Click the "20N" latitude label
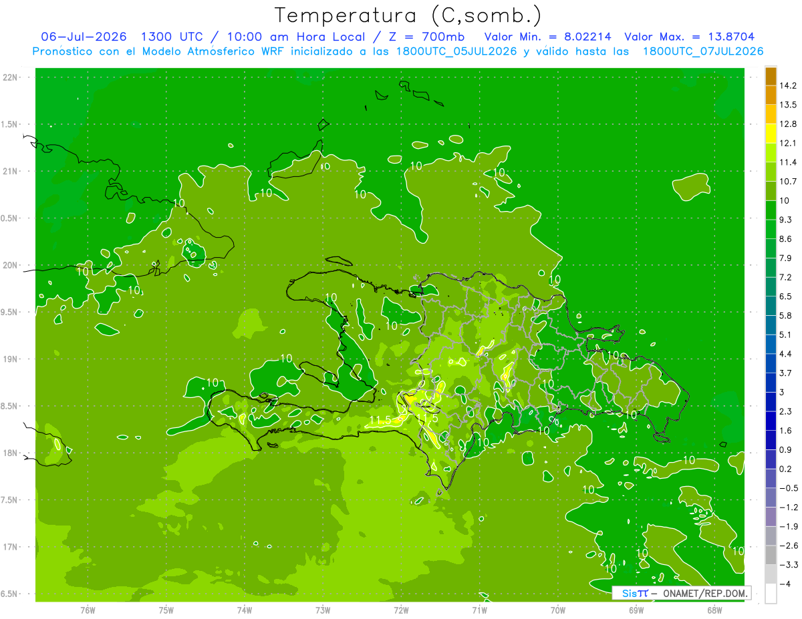The image size is (802, 619). 9,265
